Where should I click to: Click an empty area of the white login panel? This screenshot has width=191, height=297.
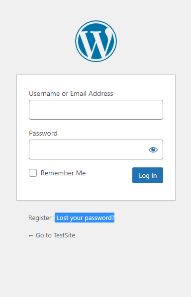point(96,192)
